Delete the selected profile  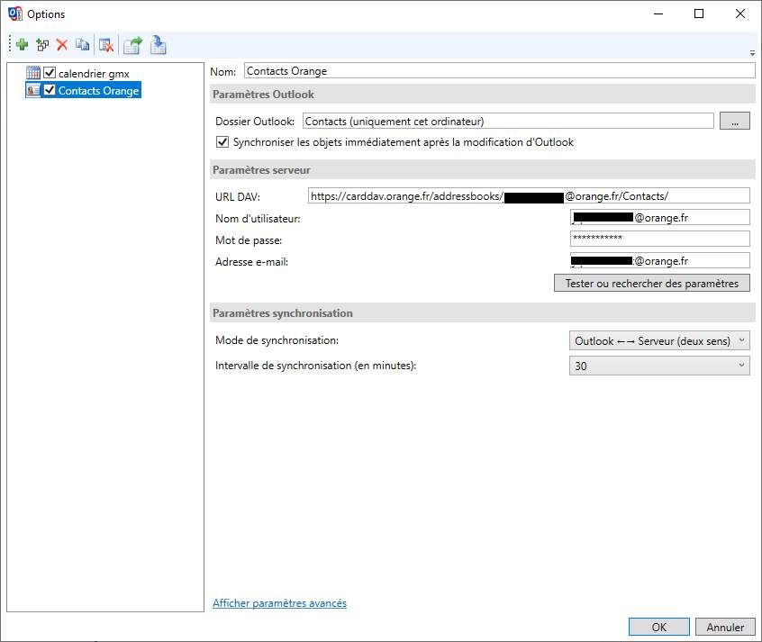pyautogui.click(x=62, y=44)
